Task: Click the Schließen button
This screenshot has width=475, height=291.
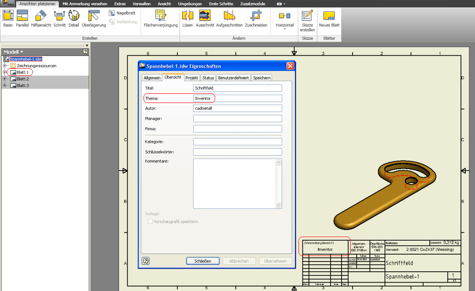Action: [203, 261]
